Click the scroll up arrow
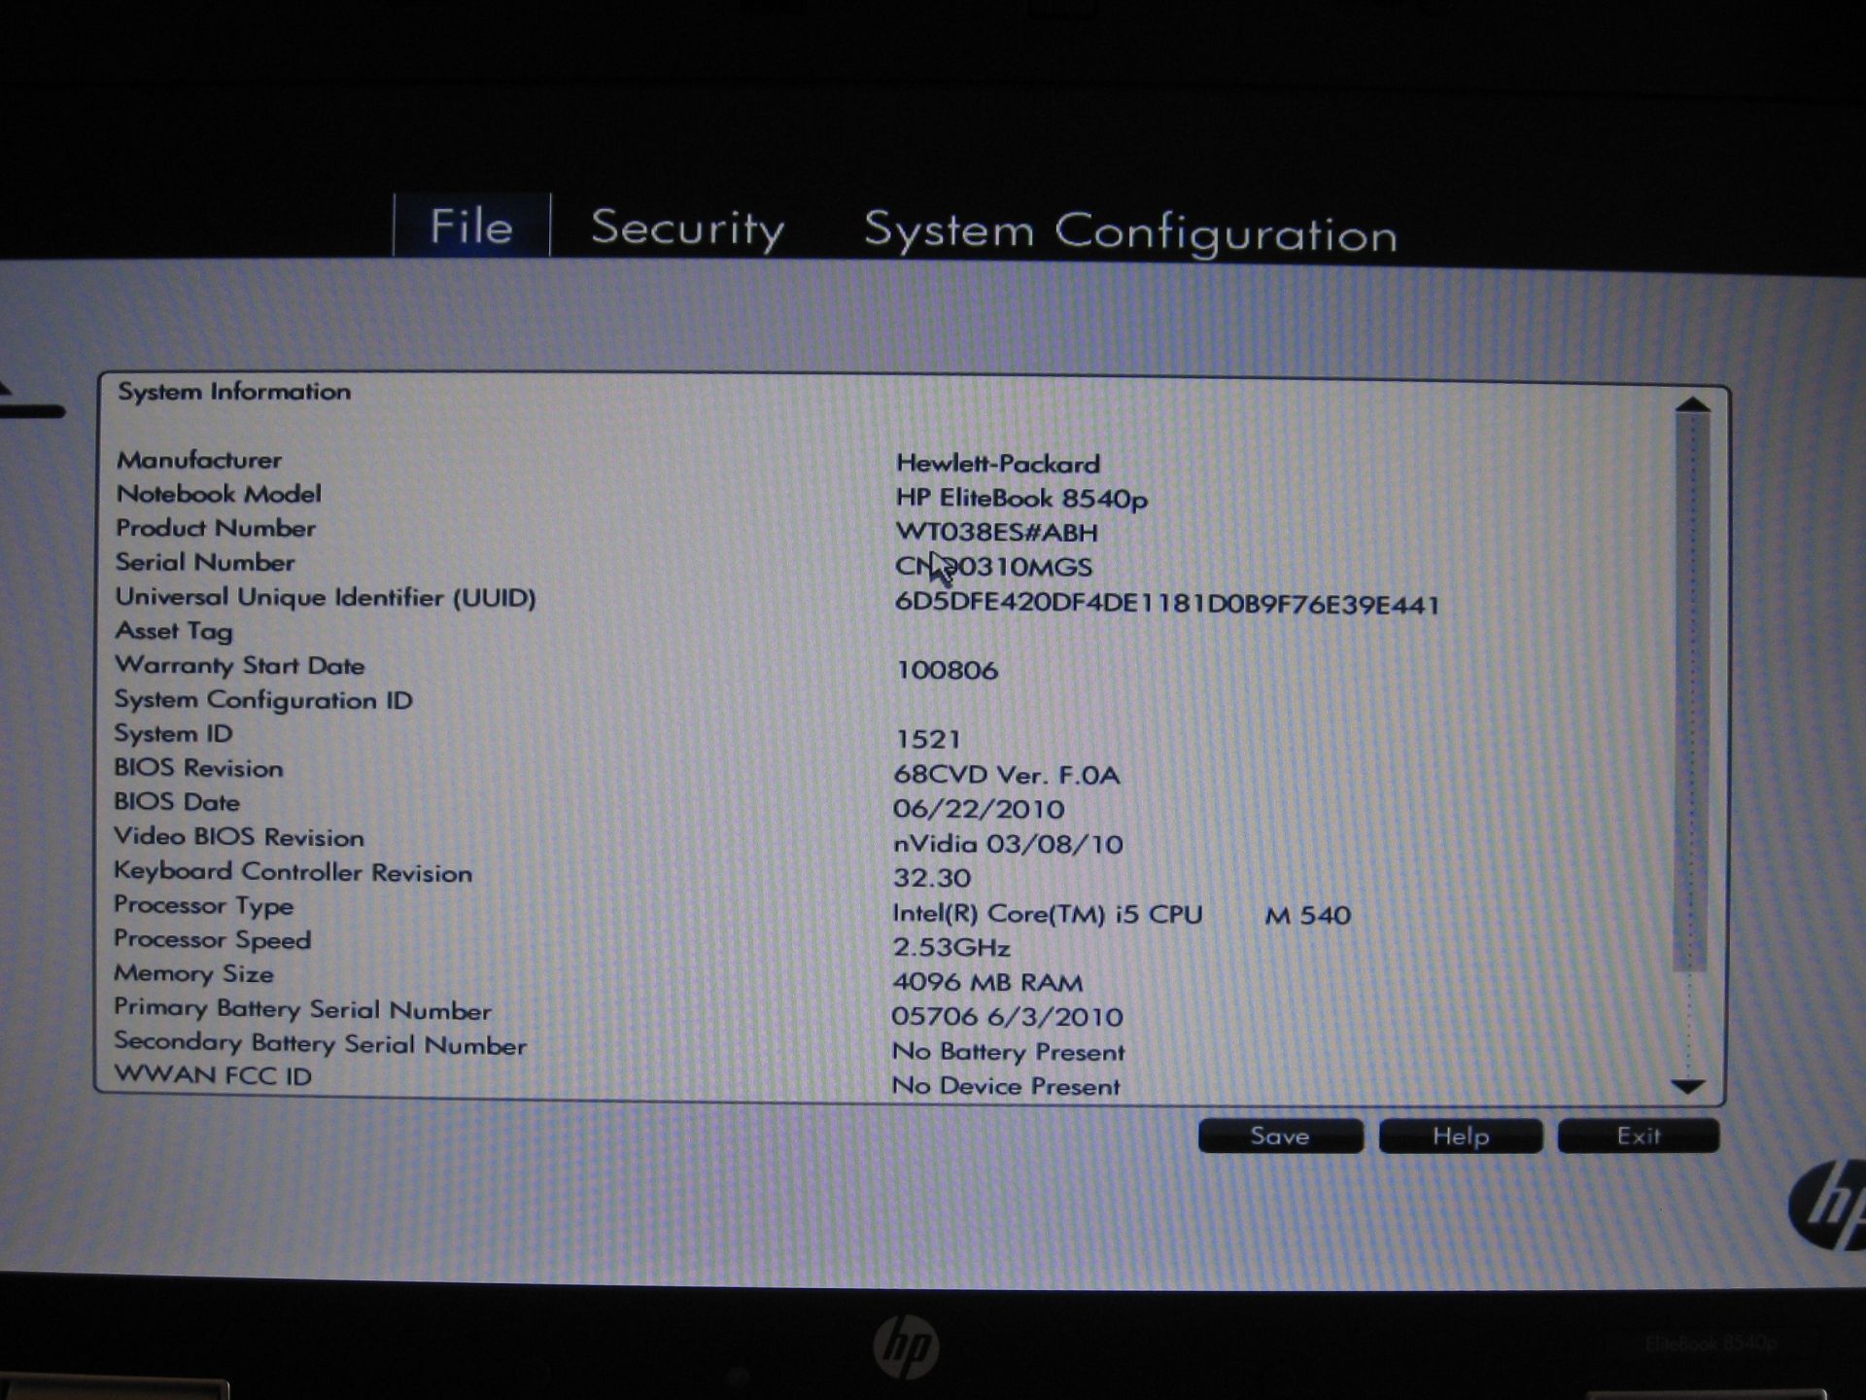Screen dimensions: 1866x1400 [x=1692, y=404]
